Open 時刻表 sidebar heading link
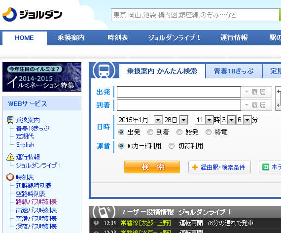This screenshot has width=281, height=233. click(x=25, y=177)
